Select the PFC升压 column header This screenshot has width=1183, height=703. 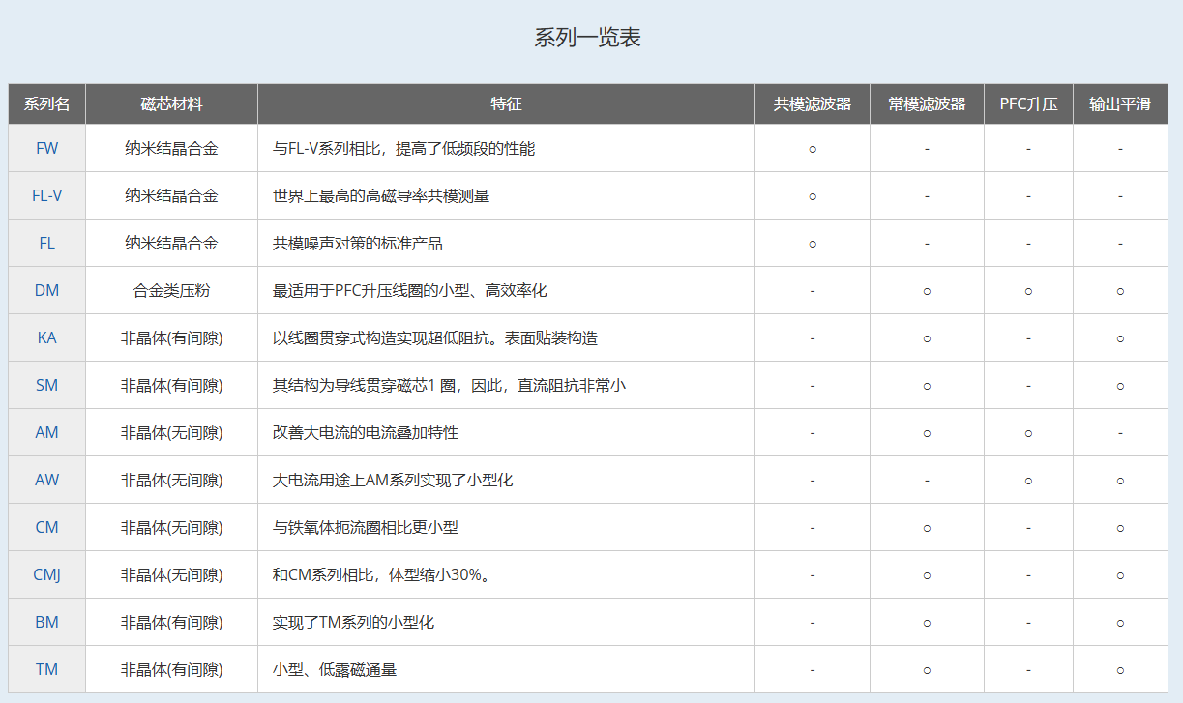(1028, 104)
